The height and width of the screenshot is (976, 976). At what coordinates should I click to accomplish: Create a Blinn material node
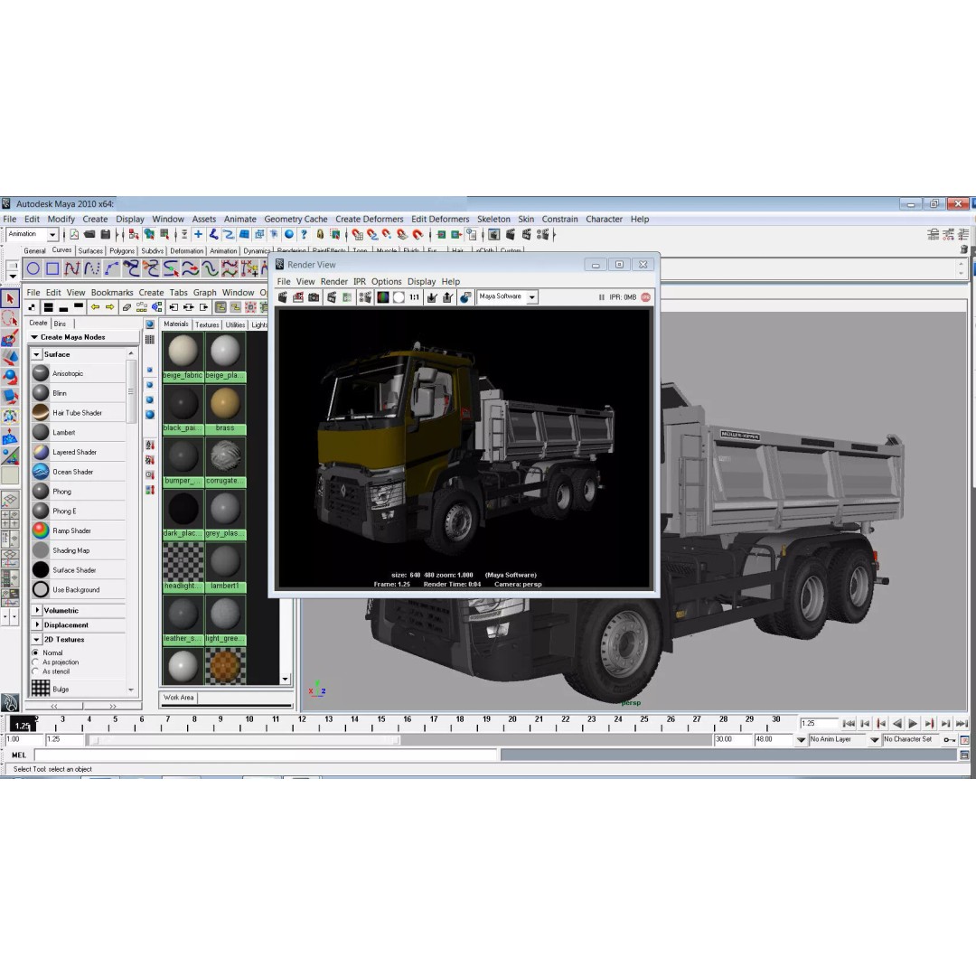[x=78, y=393]
